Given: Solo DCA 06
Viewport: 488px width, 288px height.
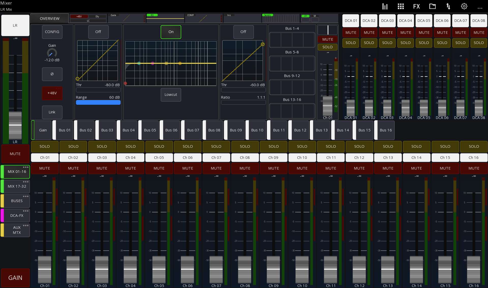Looking at the screenshot, I should pos(442,43).
